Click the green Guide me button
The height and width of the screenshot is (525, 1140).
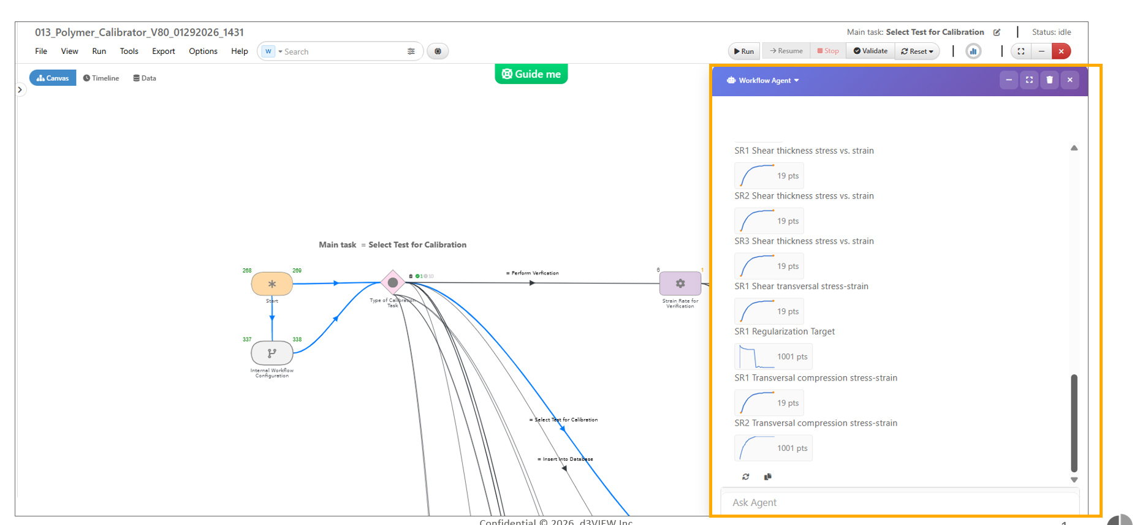click(531, 74)
